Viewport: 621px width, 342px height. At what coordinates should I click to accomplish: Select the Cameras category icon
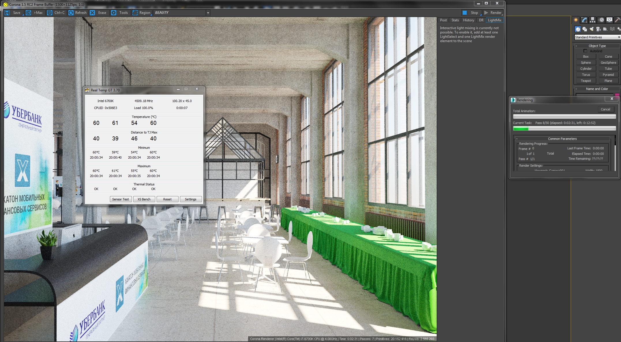pyautogui.click(x=598, y=29)
